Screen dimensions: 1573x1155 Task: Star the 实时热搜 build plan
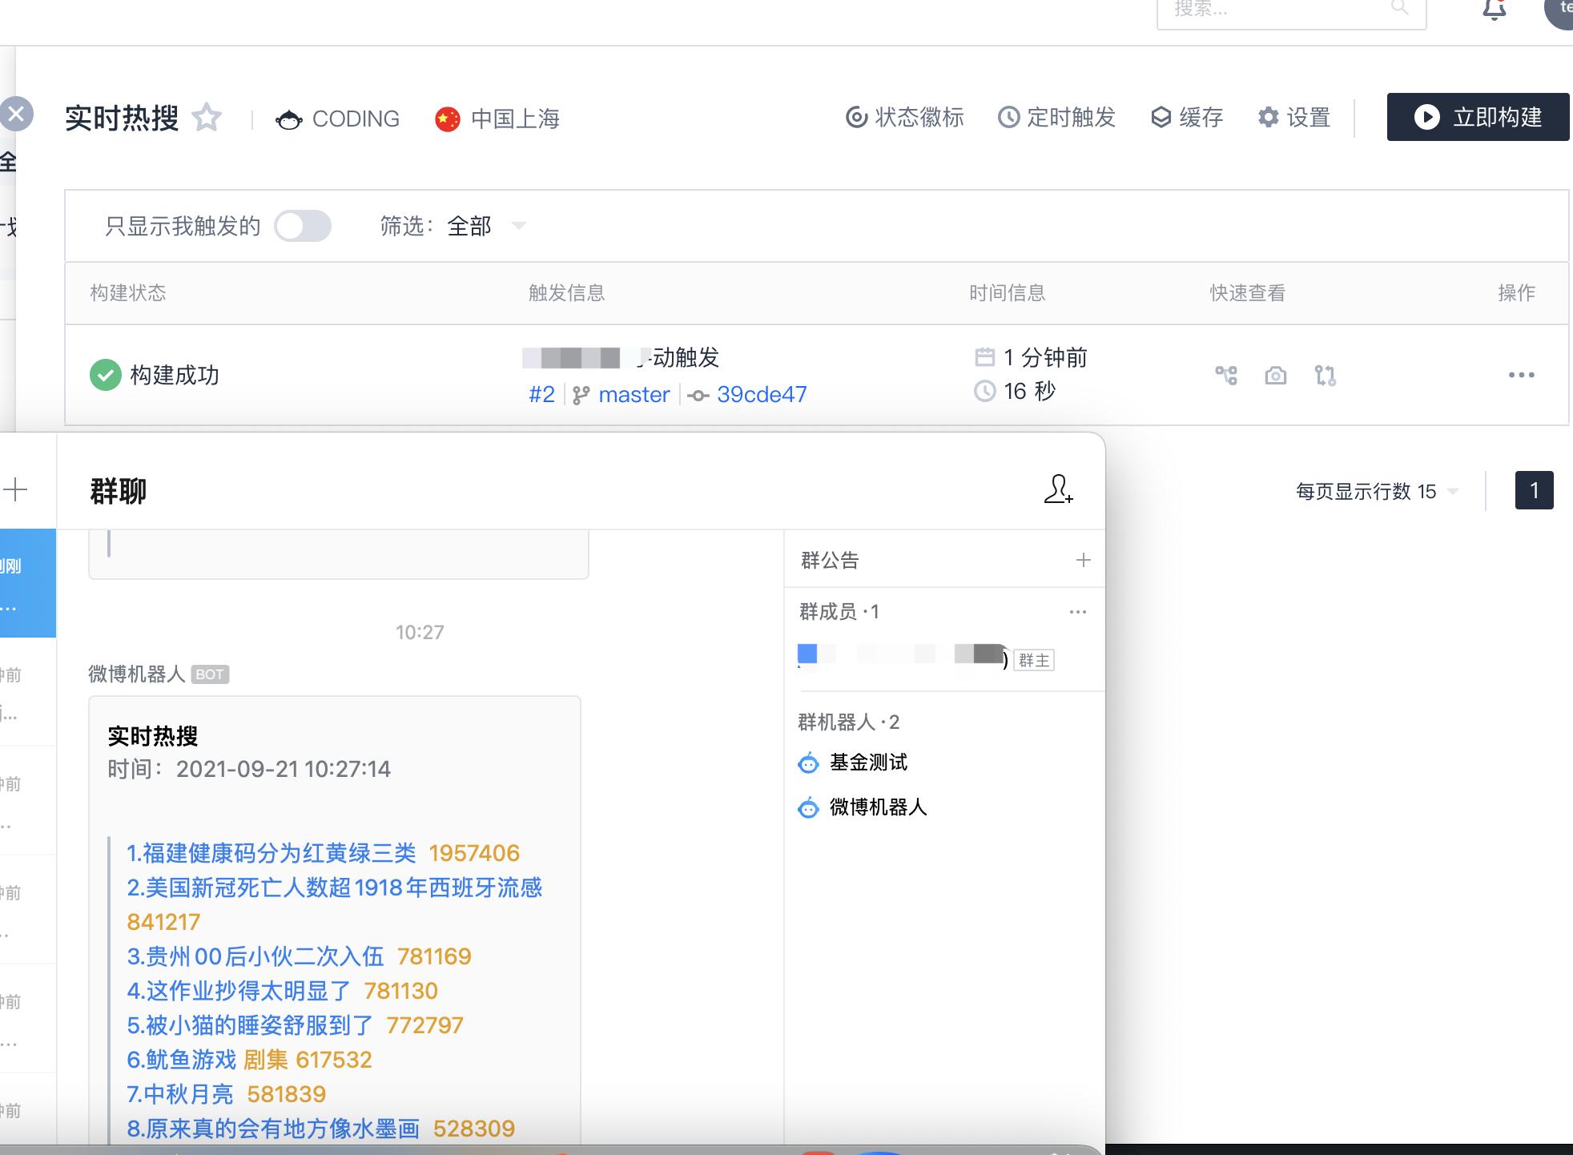point(207,118)
